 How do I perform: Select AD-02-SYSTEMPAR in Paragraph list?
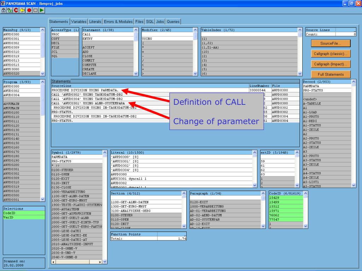pos(225,219)
